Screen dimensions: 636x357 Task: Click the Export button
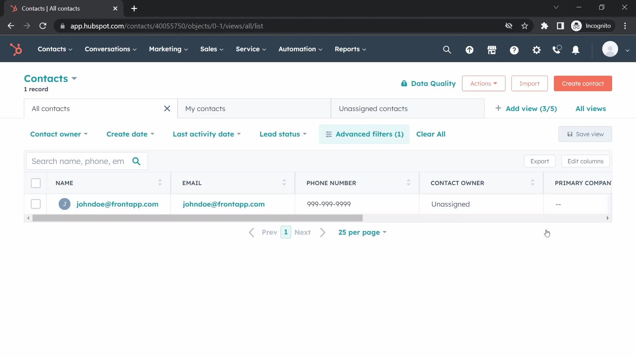[540, 161]
